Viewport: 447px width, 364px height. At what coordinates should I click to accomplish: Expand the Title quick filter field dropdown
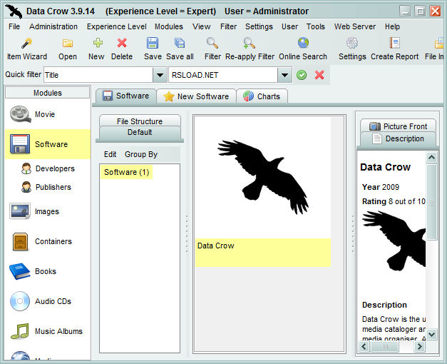160,75
